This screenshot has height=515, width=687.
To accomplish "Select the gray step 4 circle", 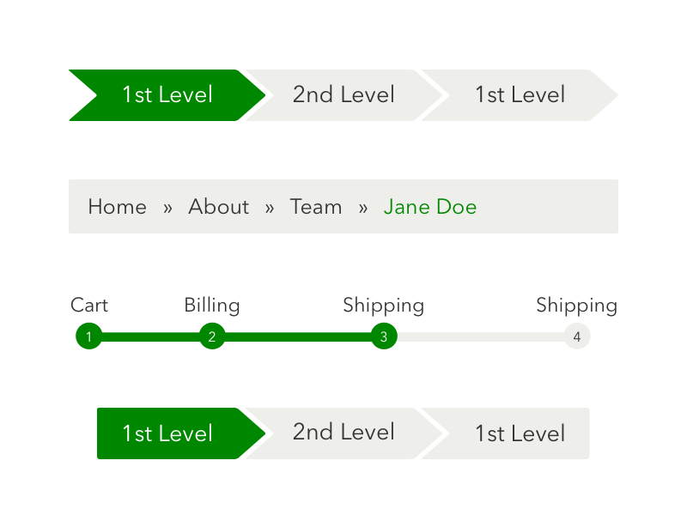I will click(x=577, y=336).
